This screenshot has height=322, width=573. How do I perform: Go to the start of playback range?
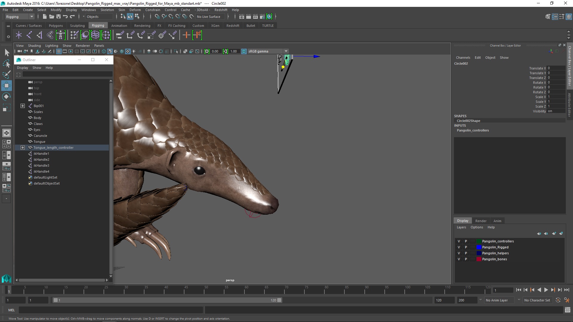click(x=518, y=290)
